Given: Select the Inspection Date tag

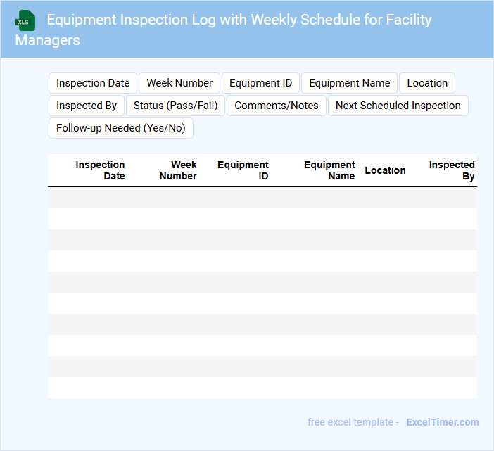Looking at the screenshot, I should click(x=93, y=83).
